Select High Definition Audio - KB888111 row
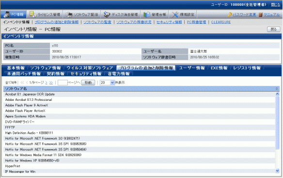Image resolution: width=283 pixels, height=178 pixels. (x=140, y=133)
